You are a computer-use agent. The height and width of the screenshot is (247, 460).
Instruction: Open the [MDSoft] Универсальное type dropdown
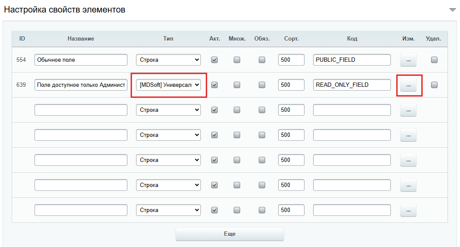[168, 85]
